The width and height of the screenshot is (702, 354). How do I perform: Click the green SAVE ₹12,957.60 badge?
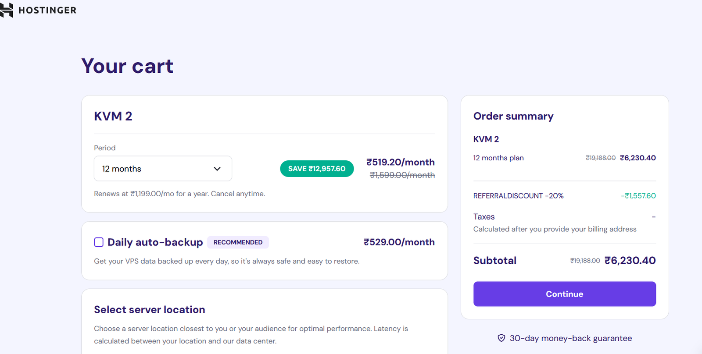point(317,169)
